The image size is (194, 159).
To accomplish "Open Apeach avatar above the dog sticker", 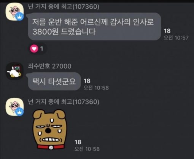I will coord(15,107).
